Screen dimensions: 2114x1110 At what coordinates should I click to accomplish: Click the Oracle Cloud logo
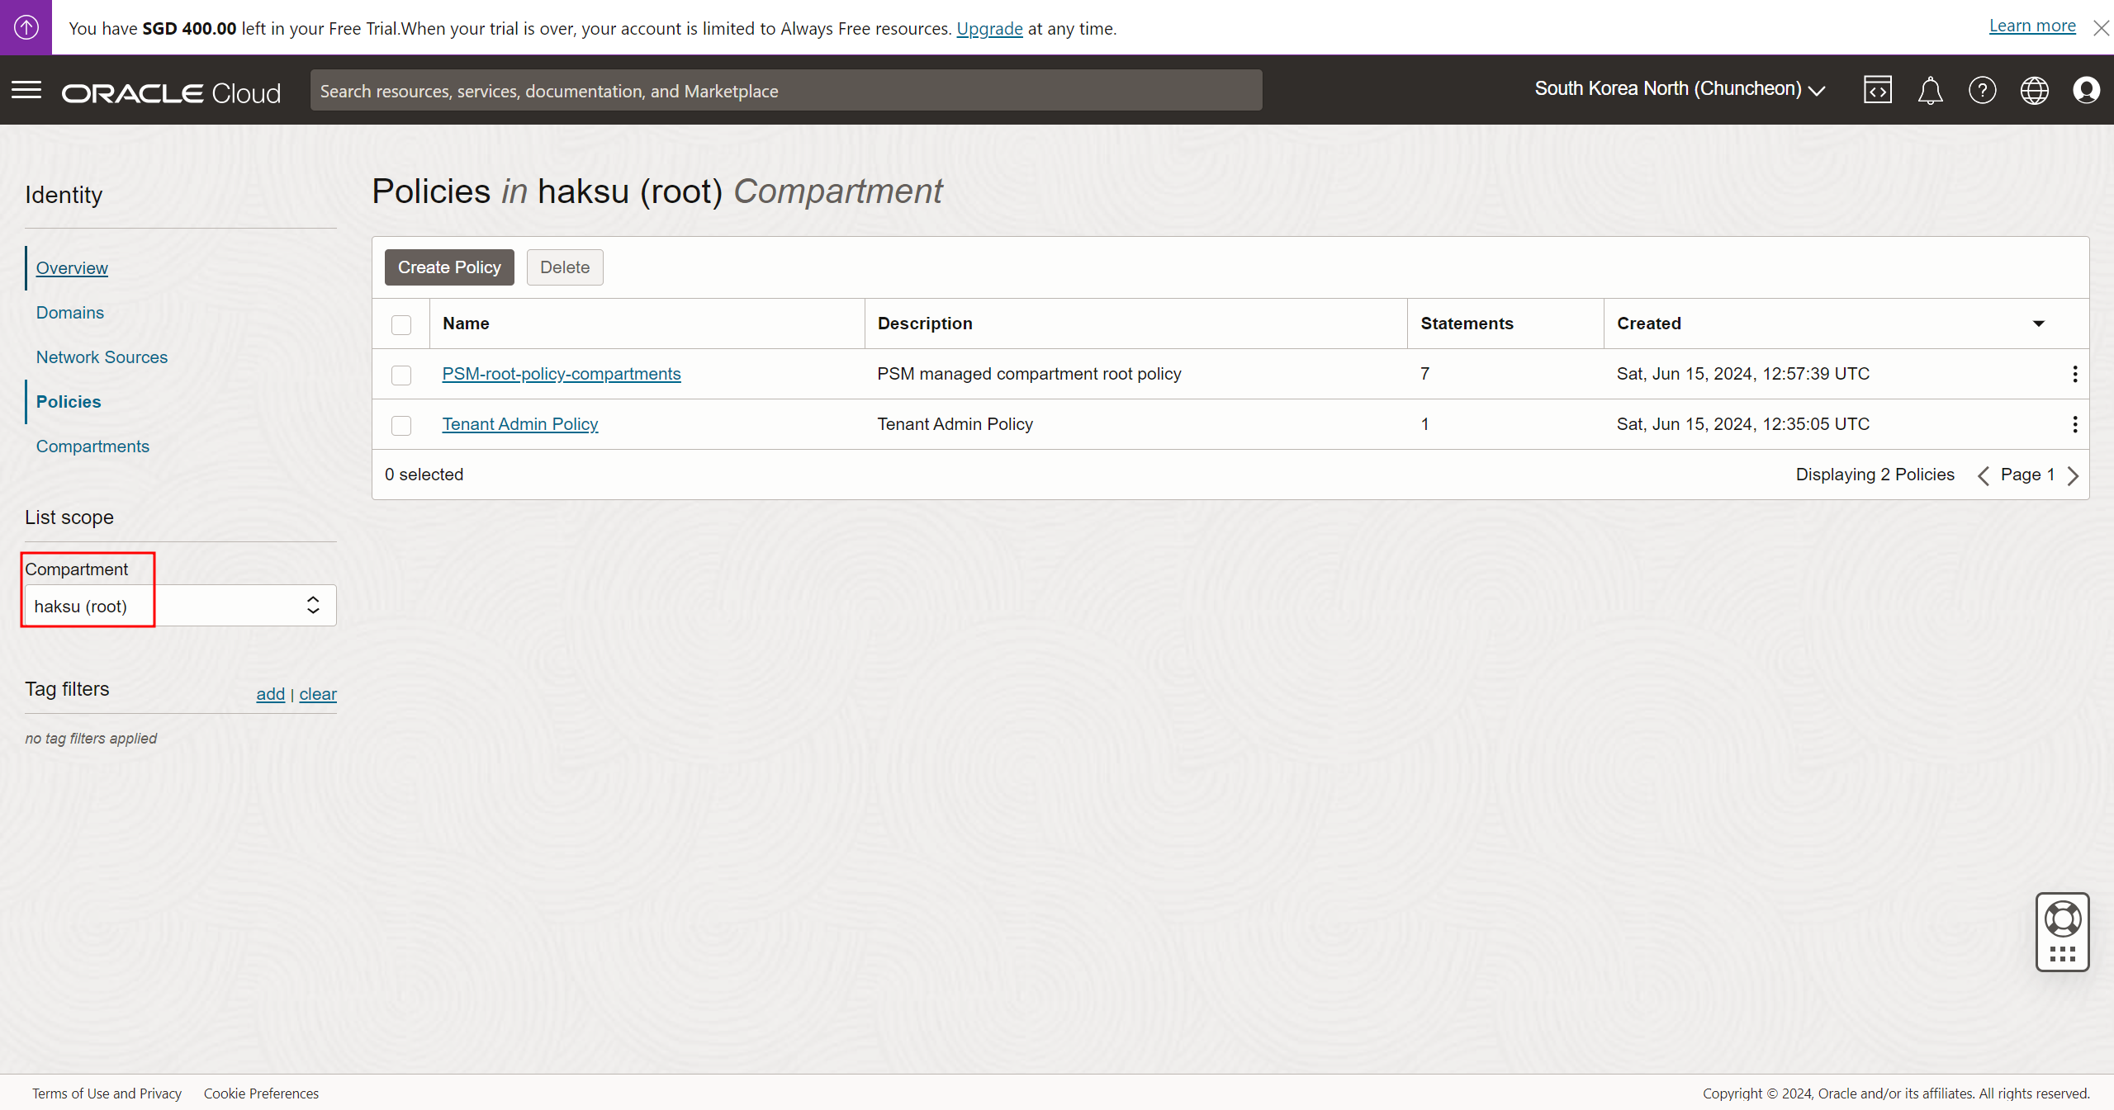point(172,92)
